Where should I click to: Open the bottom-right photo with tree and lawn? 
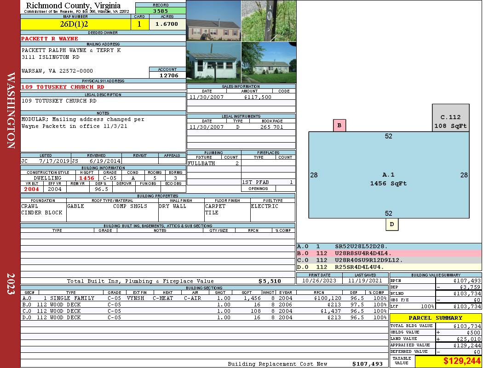tap(269, 62)
